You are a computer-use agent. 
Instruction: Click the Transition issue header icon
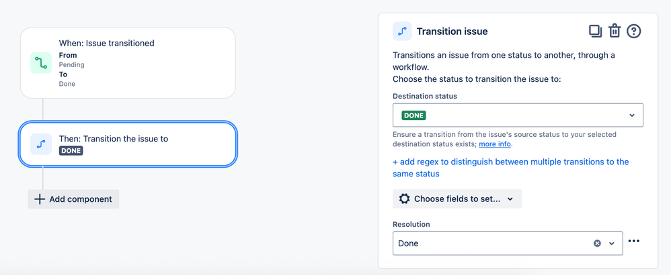tap(402, 32)
